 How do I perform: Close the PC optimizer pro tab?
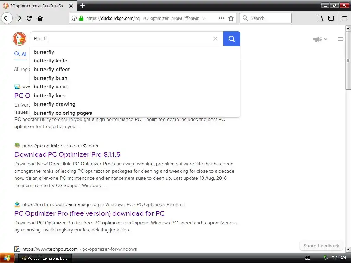pos(71,6)
